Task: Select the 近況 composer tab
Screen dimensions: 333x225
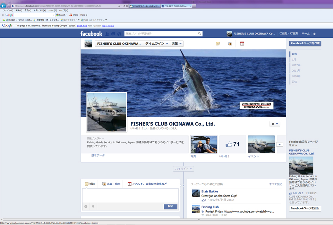Action: [x=89, y=184]
